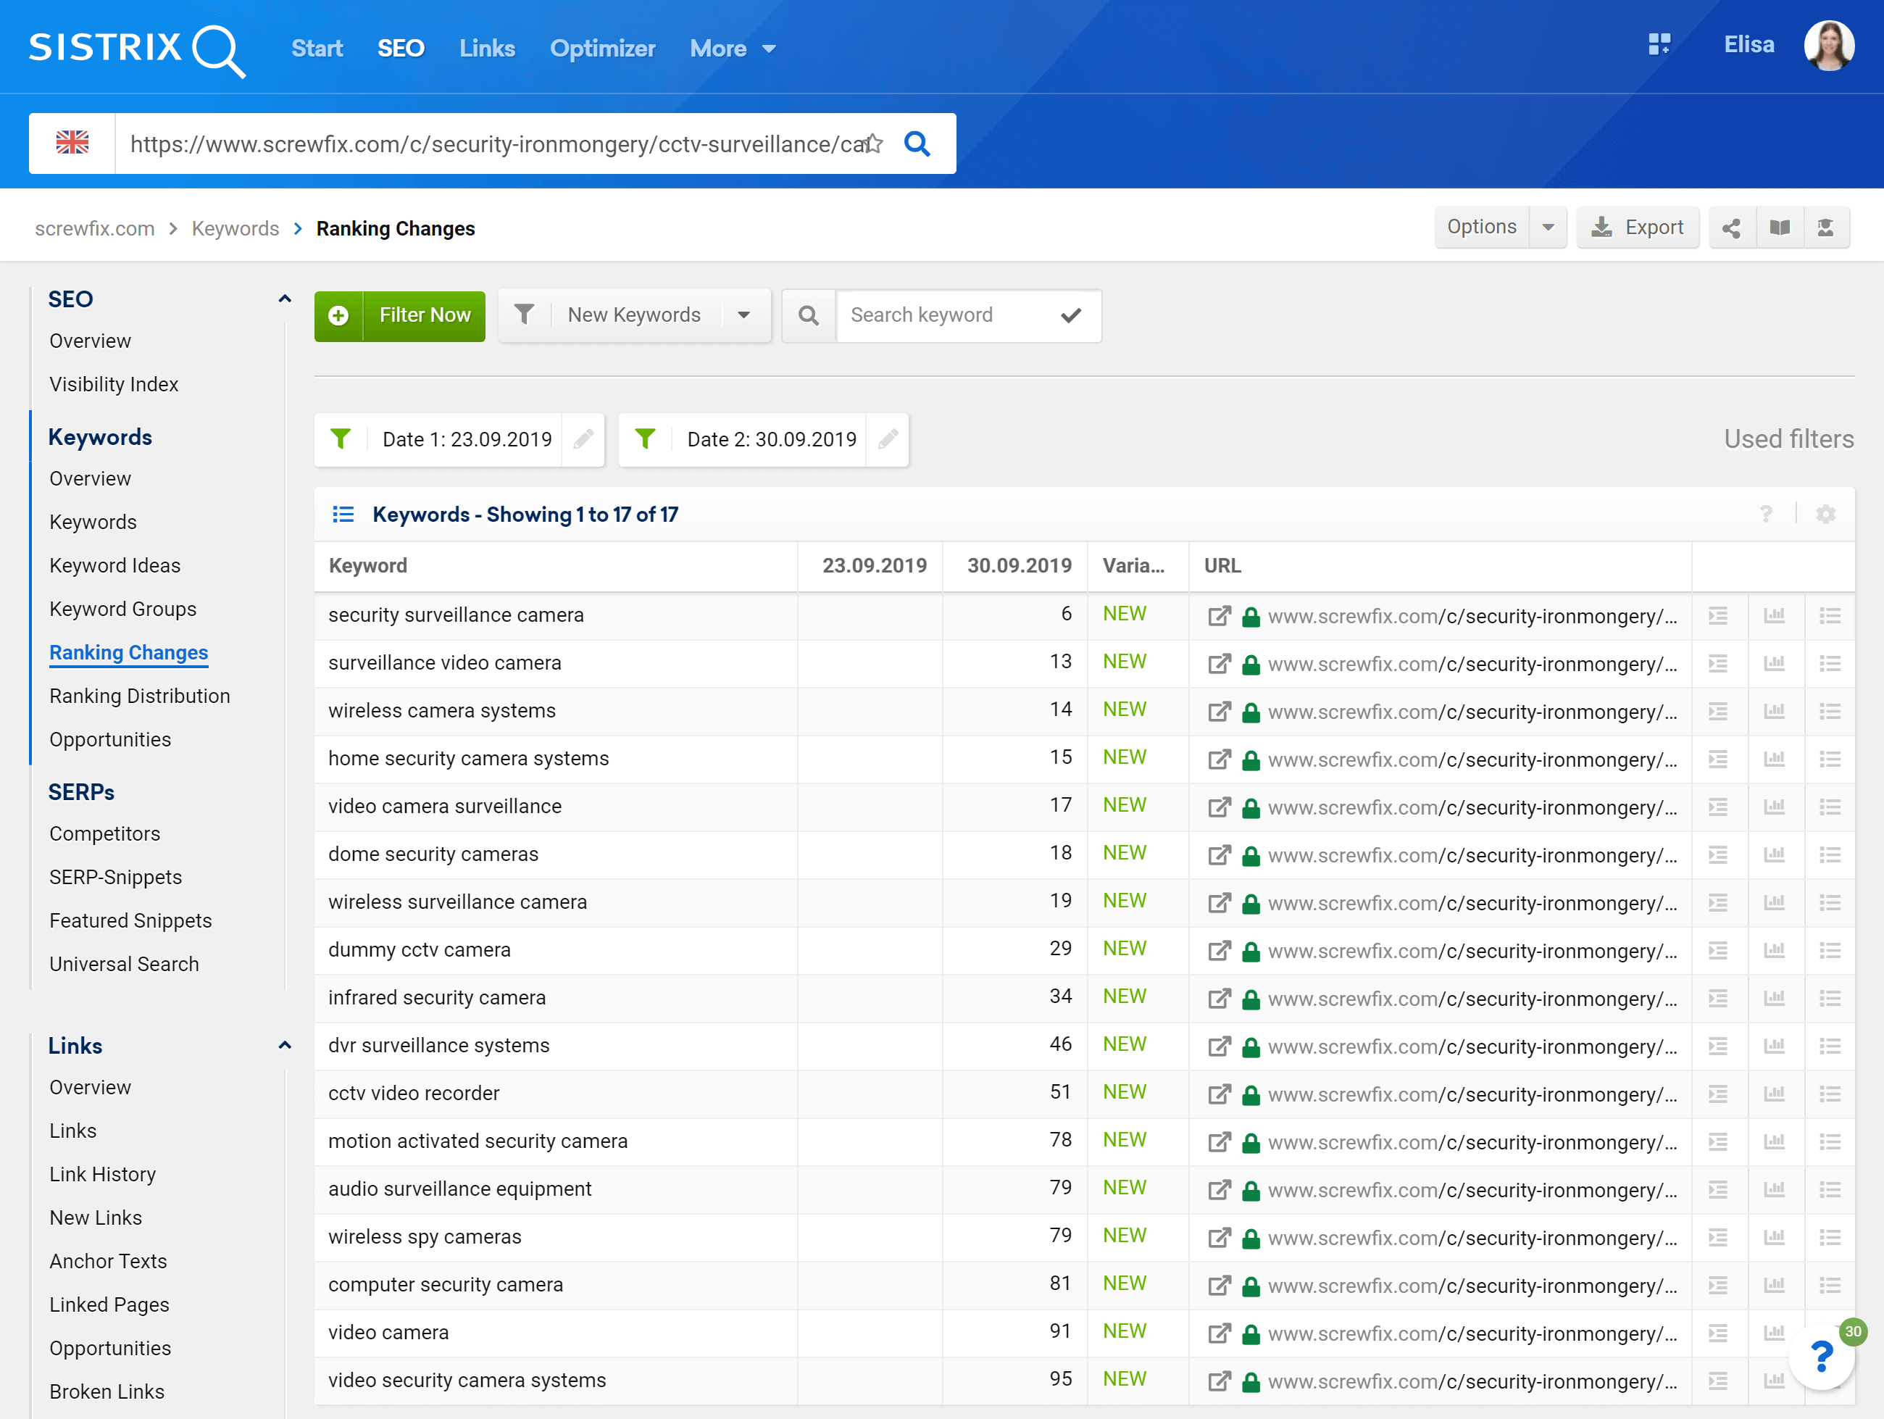Click the Export button
Image resolution: width=1884 pixels, height=1419 pixels.
pos(1637,228)
